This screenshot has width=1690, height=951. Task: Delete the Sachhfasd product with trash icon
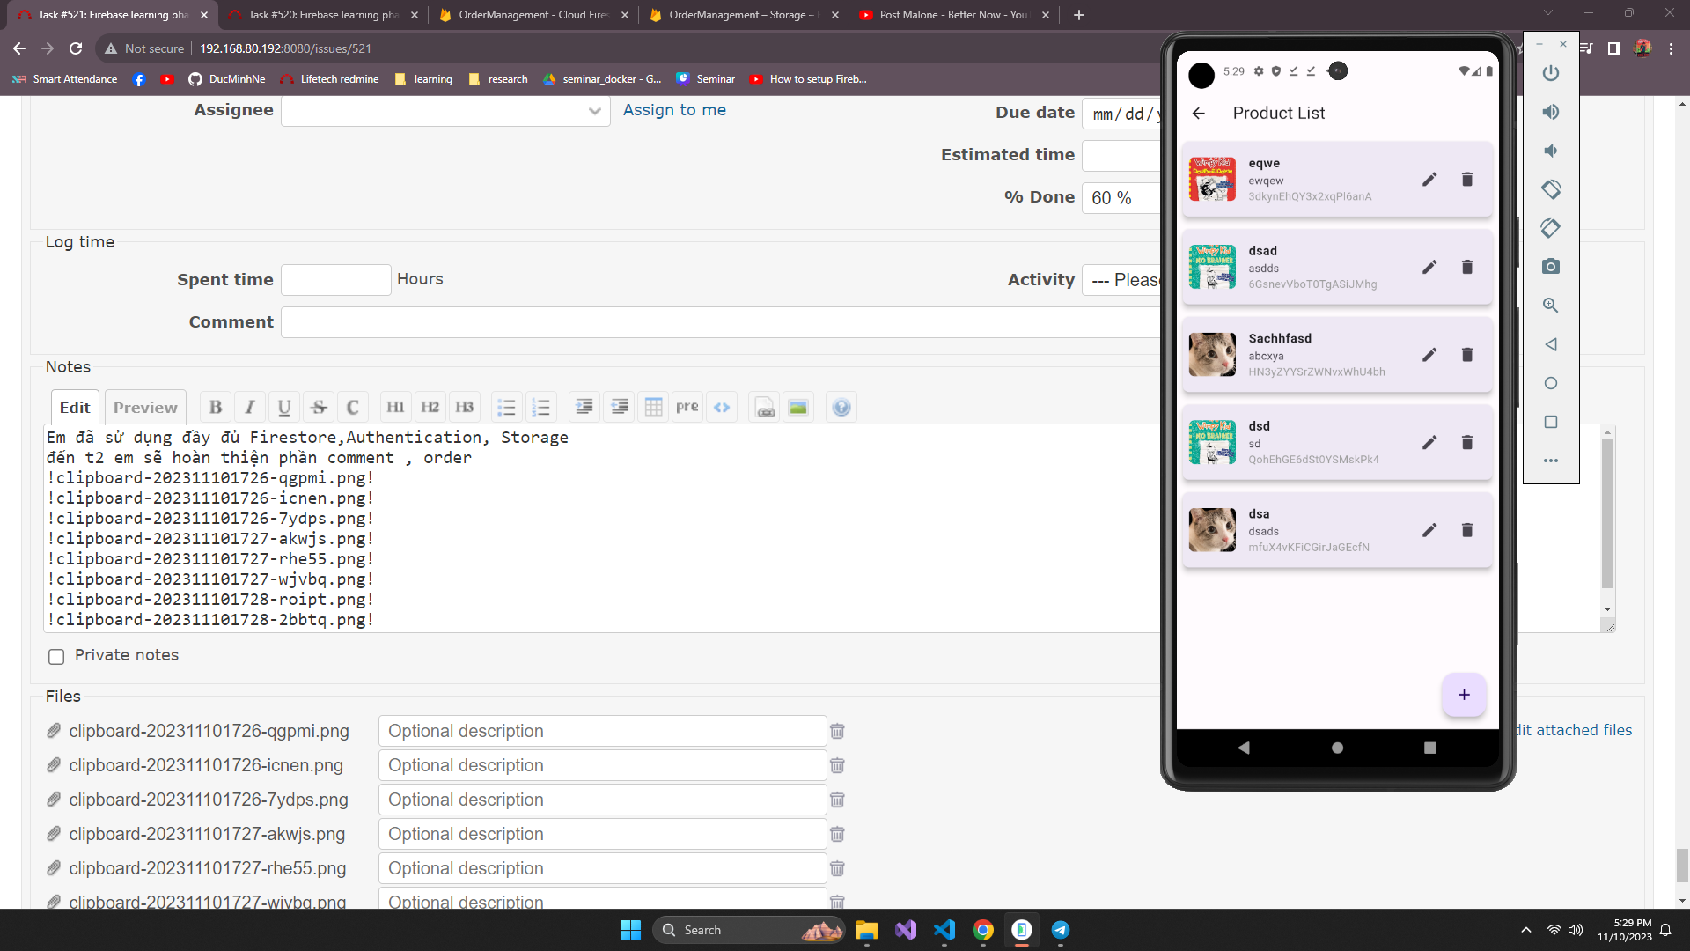click(x=1466, y=355)
